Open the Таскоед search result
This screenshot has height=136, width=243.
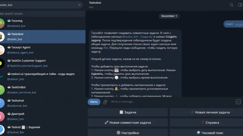(43, 23)
